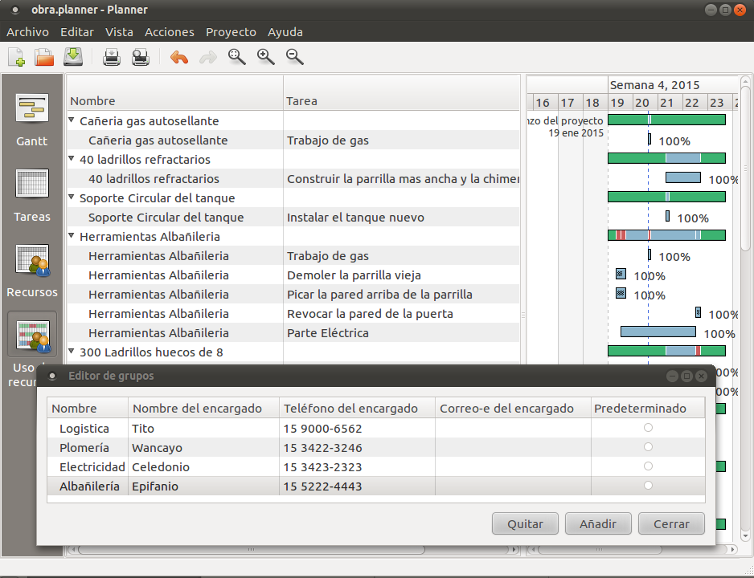
Task: Collapse the 40 ladrillos refractarios group
Action: pos(72,158)
